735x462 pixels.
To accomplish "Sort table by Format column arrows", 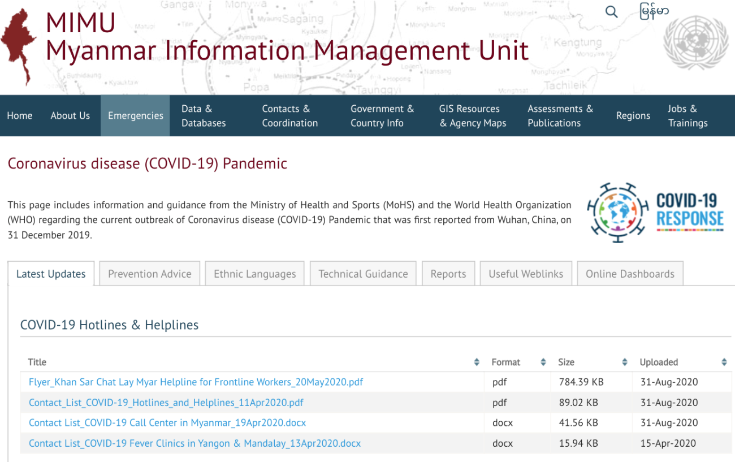I will pyautogui.click(x=543, y=362).
